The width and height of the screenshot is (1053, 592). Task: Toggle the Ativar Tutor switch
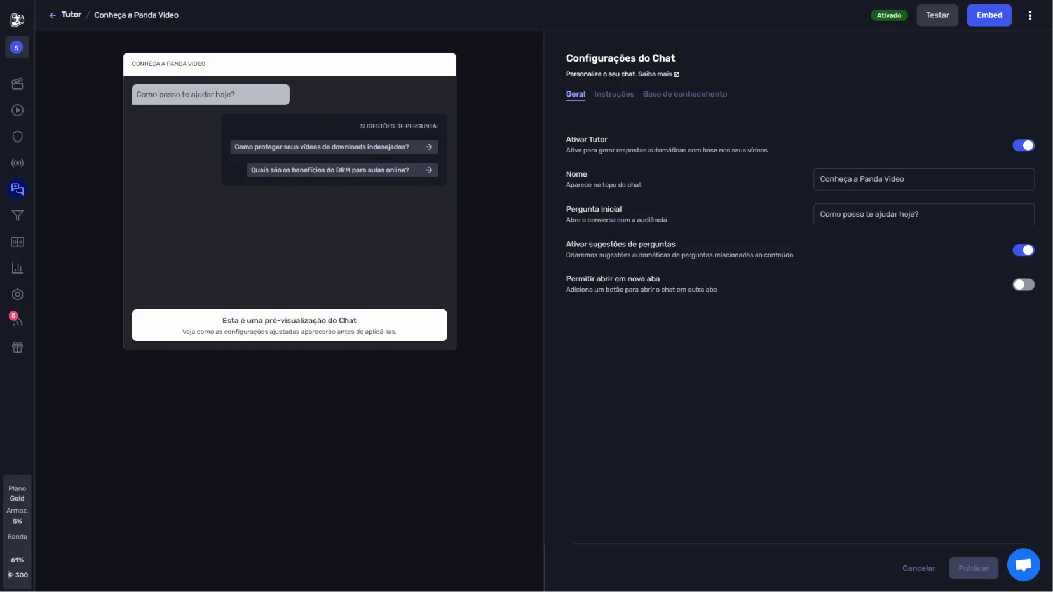[1023, 145]
